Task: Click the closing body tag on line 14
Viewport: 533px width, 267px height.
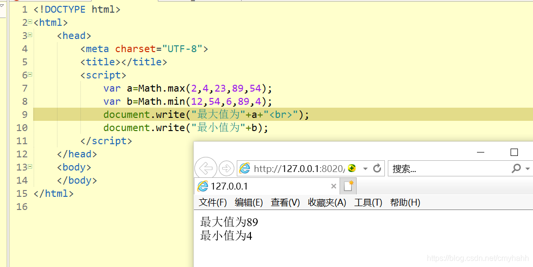Action: pos(77,180)
